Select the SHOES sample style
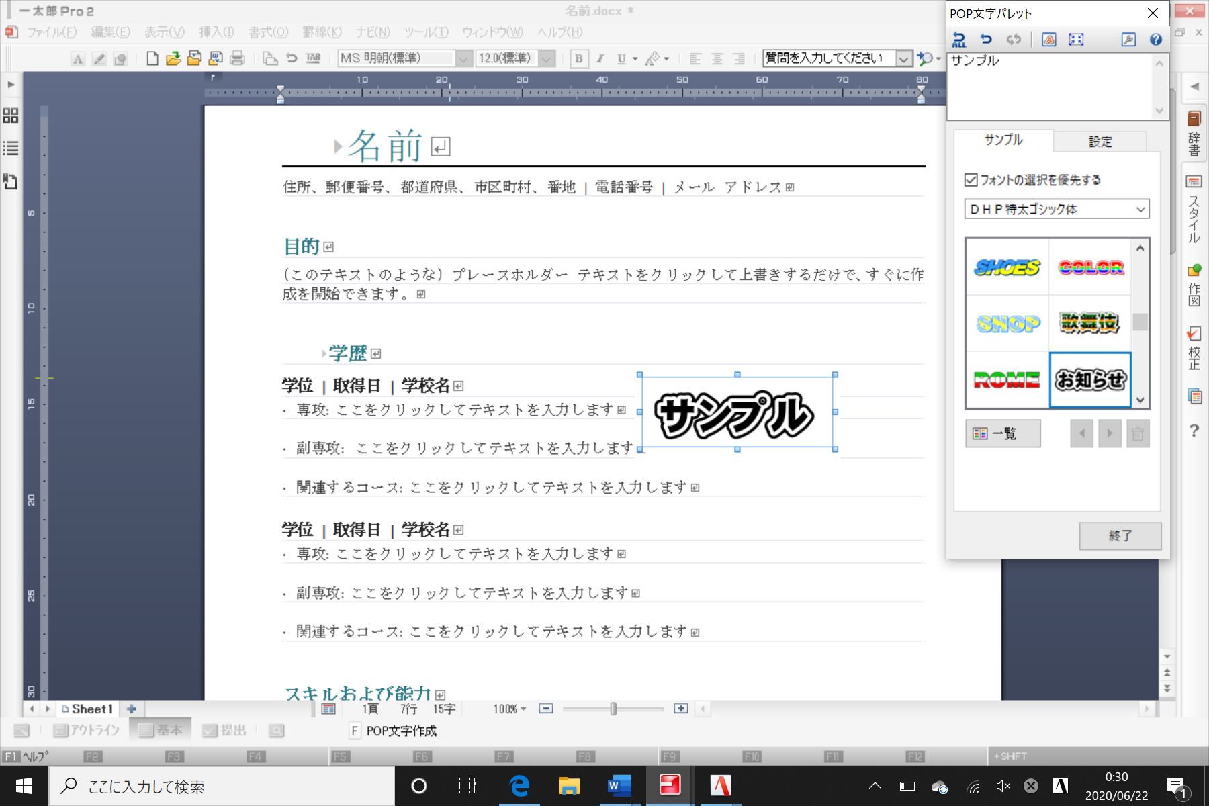 point(1007,267)
